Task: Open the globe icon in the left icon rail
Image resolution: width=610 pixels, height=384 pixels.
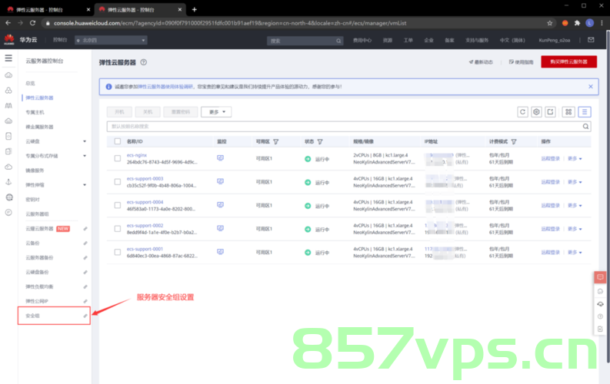Action: (9, 197)
